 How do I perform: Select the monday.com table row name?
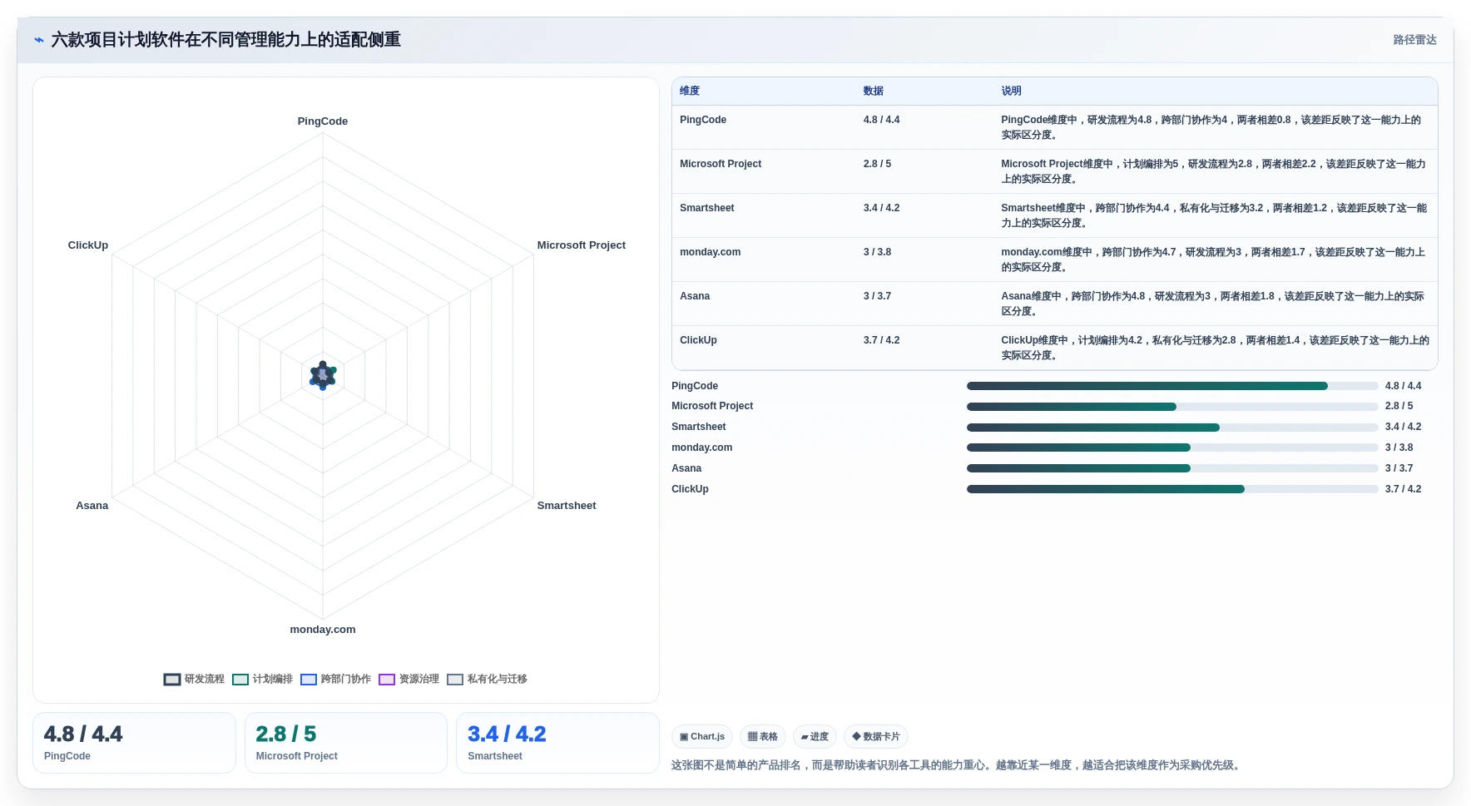click(x=710, y=252)
